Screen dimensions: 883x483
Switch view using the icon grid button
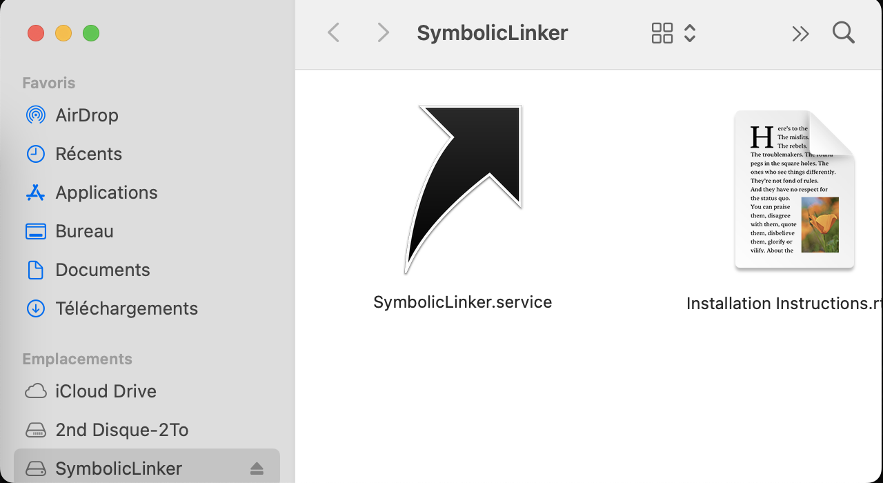662,32
